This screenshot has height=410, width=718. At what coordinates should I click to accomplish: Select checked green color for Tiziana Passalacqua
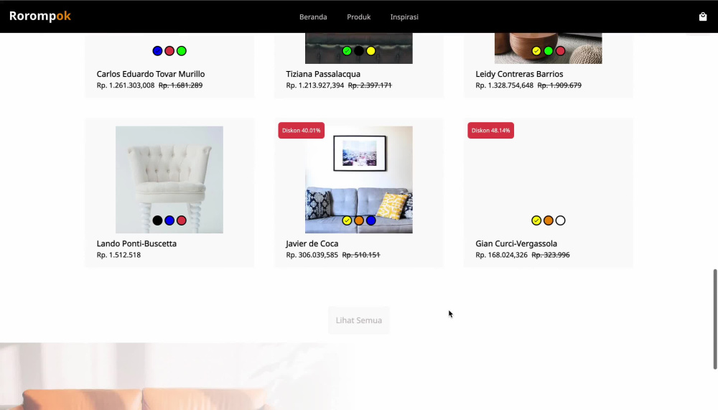[x=347, y=51]
